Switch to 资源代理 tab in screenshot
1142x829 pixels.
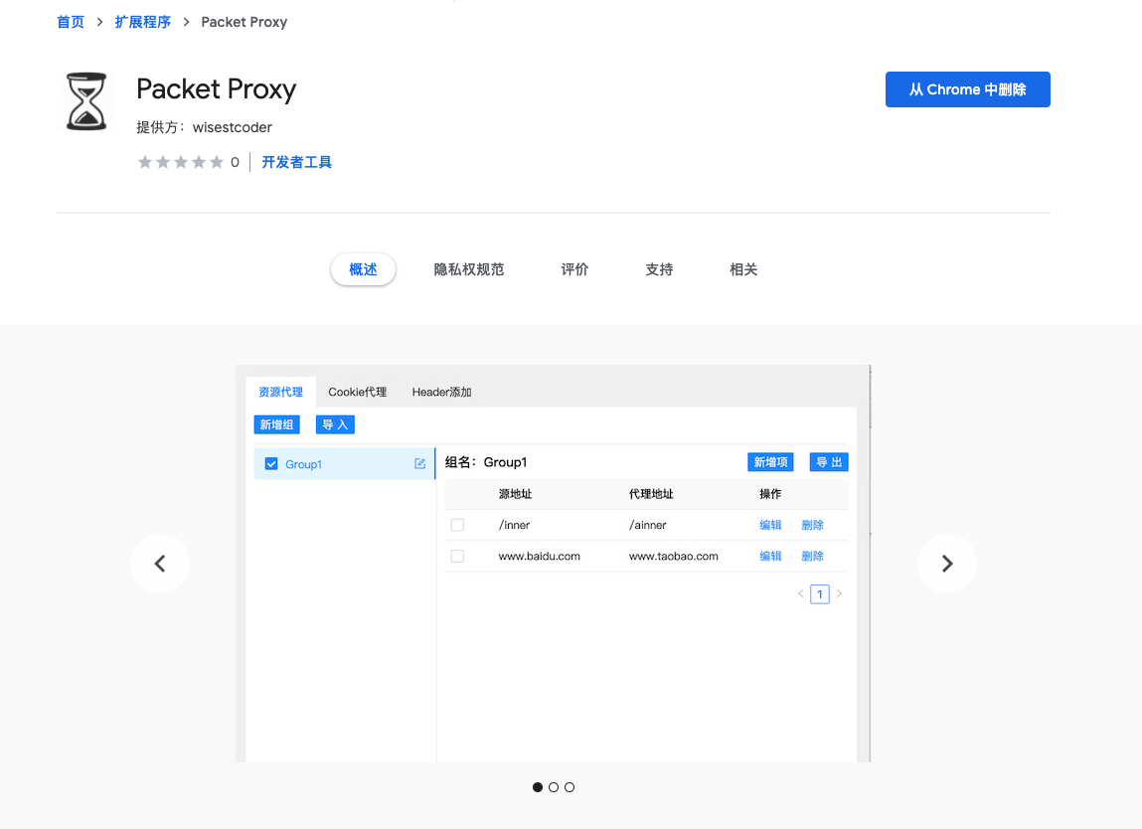click(280, 392)
